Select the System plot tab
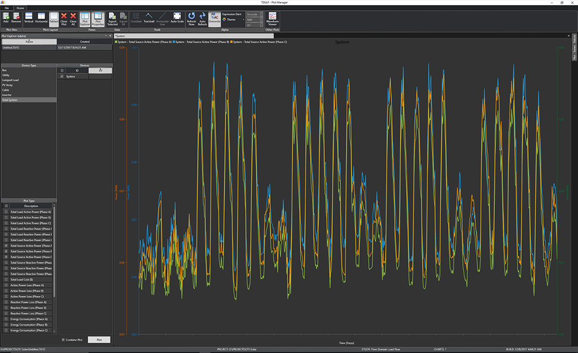Screen dimensions: 578x353 click(120, 36)
